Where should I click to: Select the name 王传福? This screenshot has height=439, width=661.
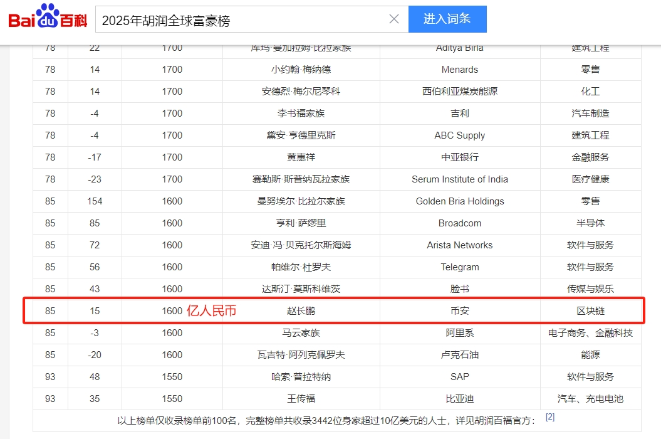coord(301,399)
